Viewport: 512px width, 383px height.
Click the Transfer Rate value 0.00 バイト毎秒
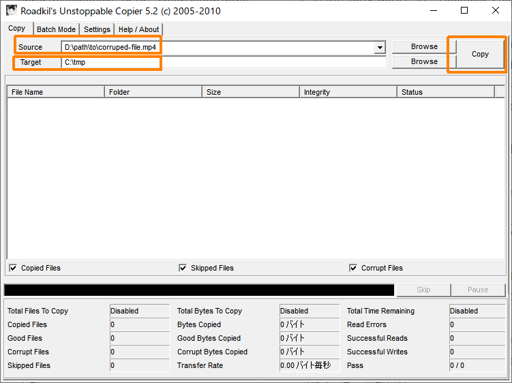click(310, 365)
